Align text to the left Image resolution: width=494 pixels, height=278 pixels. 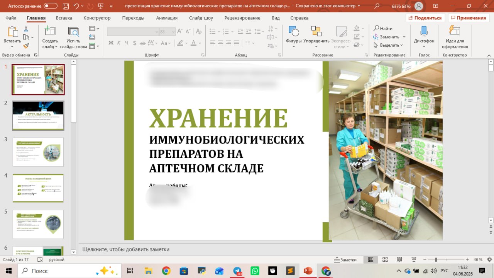pyautogui.click(x=212, y=43)
